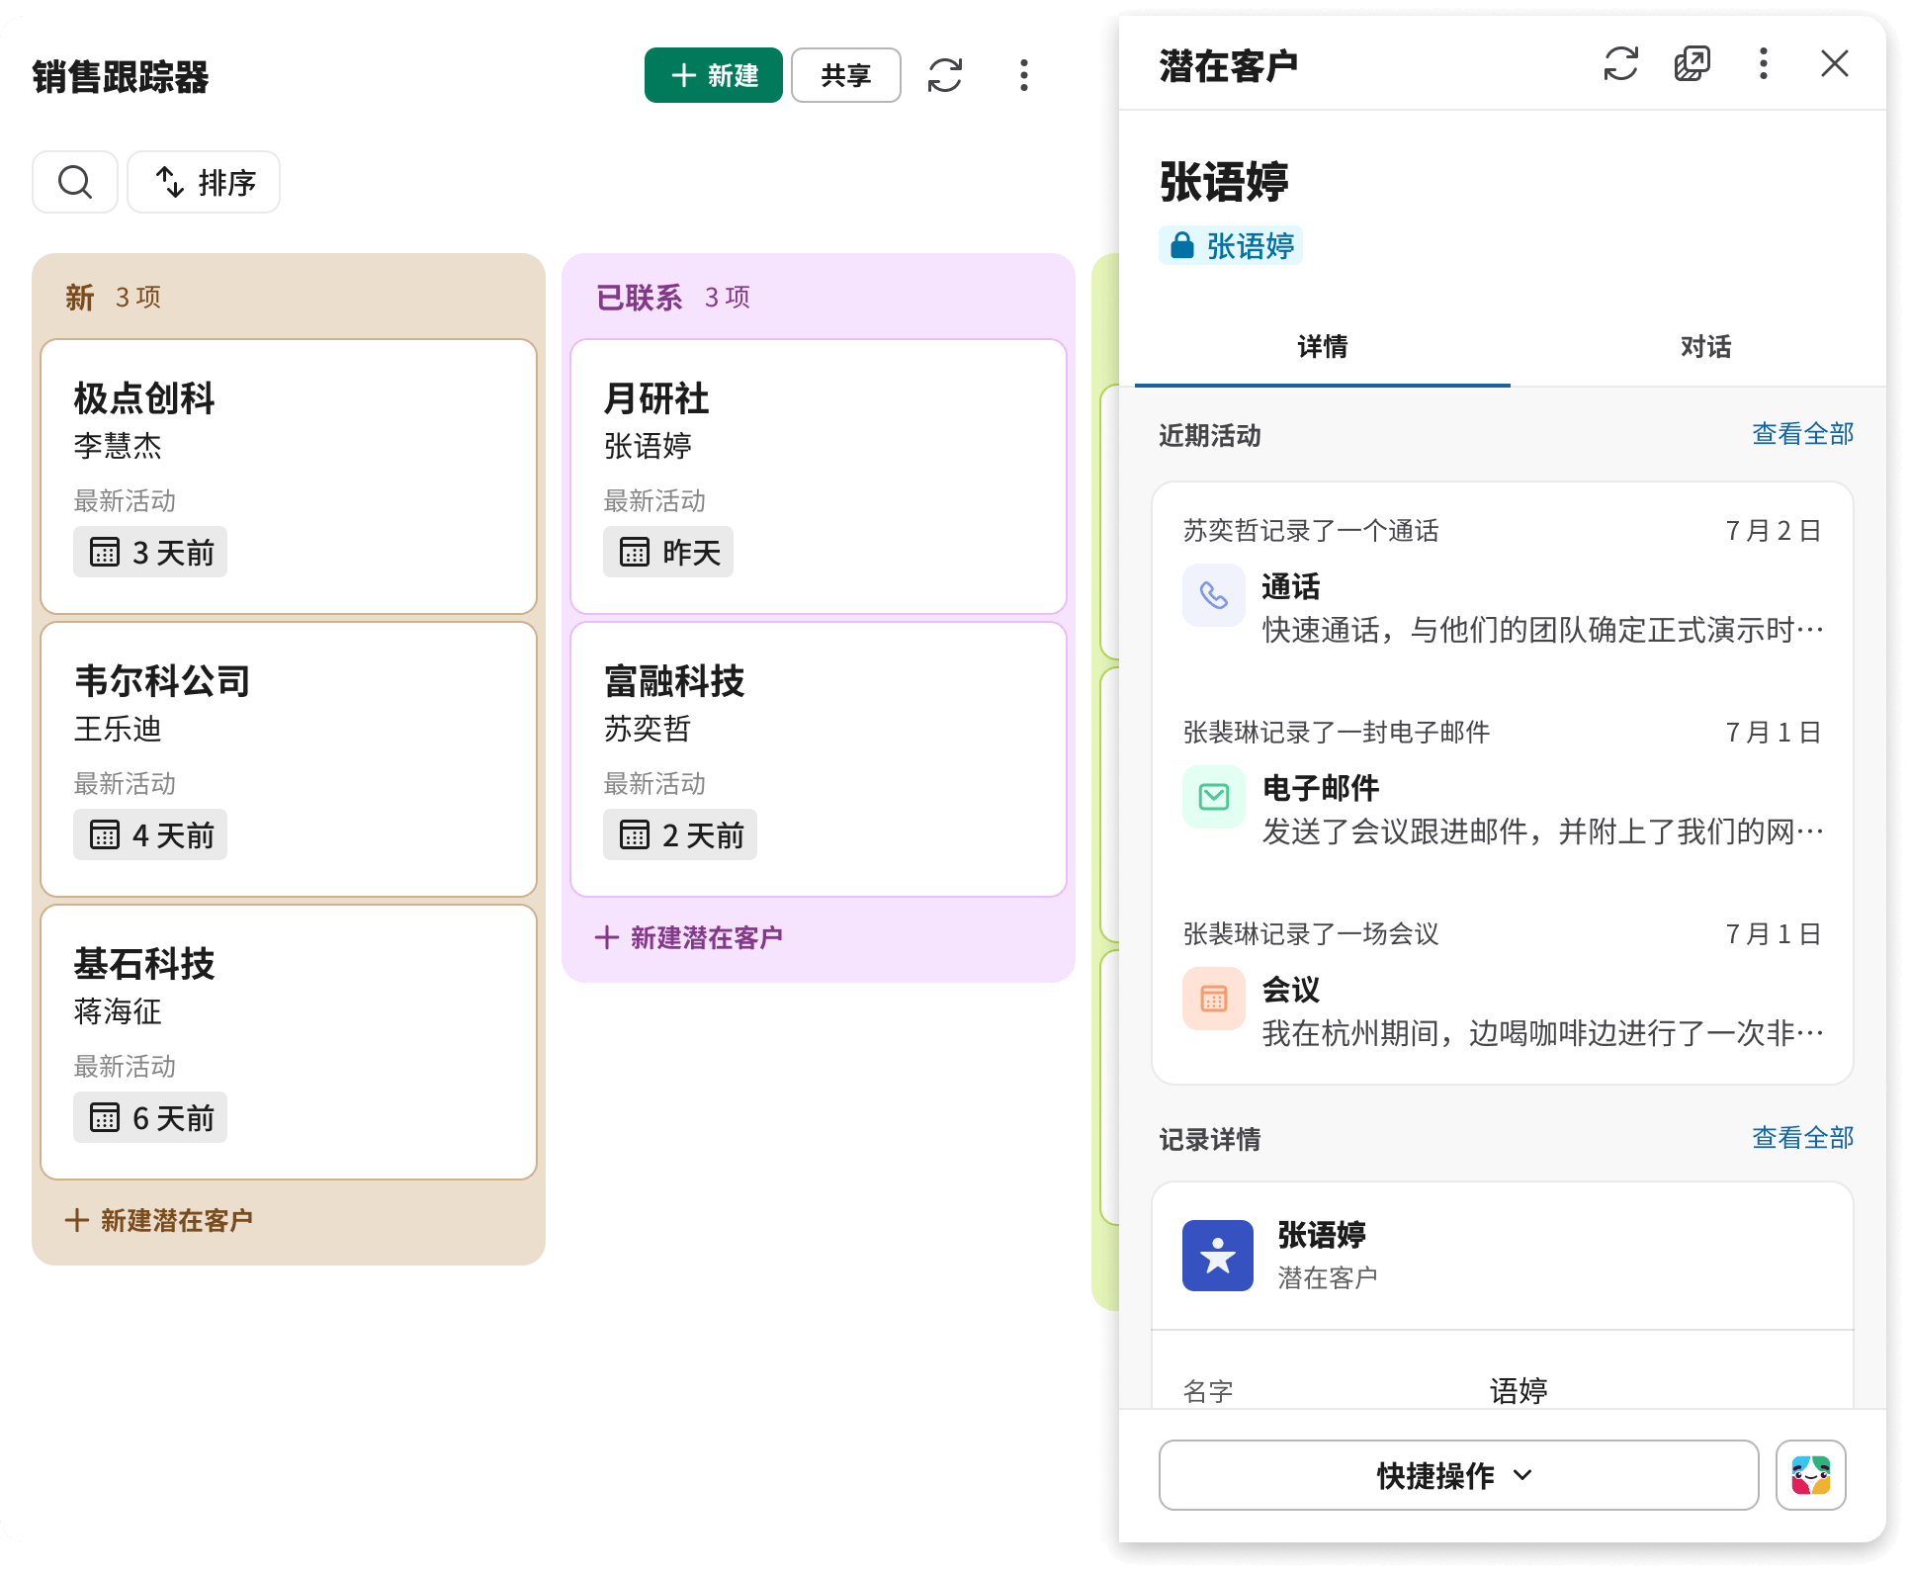Click the 名字 field value 语婷
This screenshot has width=1910, height=1574.
point(1519,1390)
